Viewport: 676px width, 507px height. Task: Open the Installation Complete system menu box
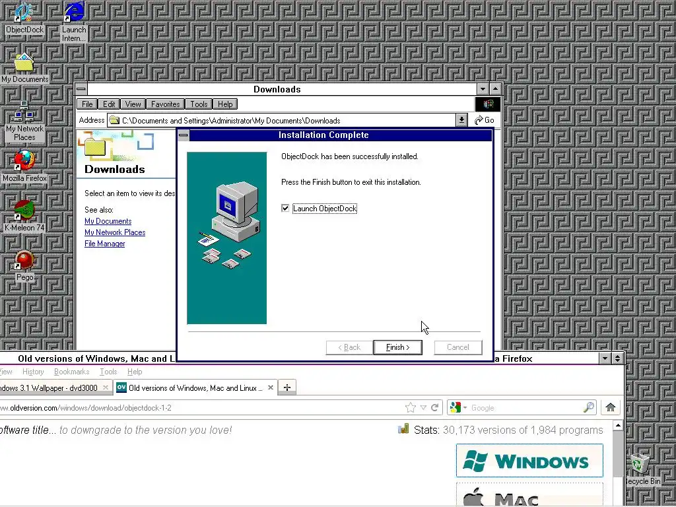tap(184, 135)
